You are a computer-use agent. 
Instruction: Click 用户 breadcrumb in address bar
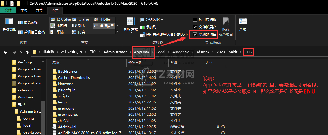tap(93, 52)
